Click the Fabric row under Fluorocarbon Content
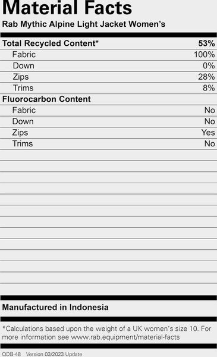This screenshot has width=217, height=357. coord(108,111)
